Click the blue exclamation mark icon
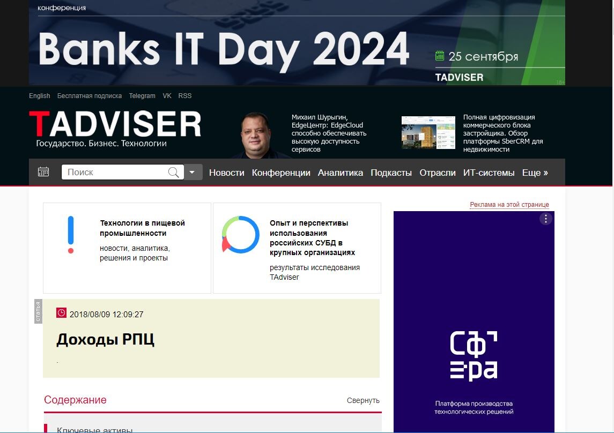The height and width of the screenshot is (433, 614). 71,235
